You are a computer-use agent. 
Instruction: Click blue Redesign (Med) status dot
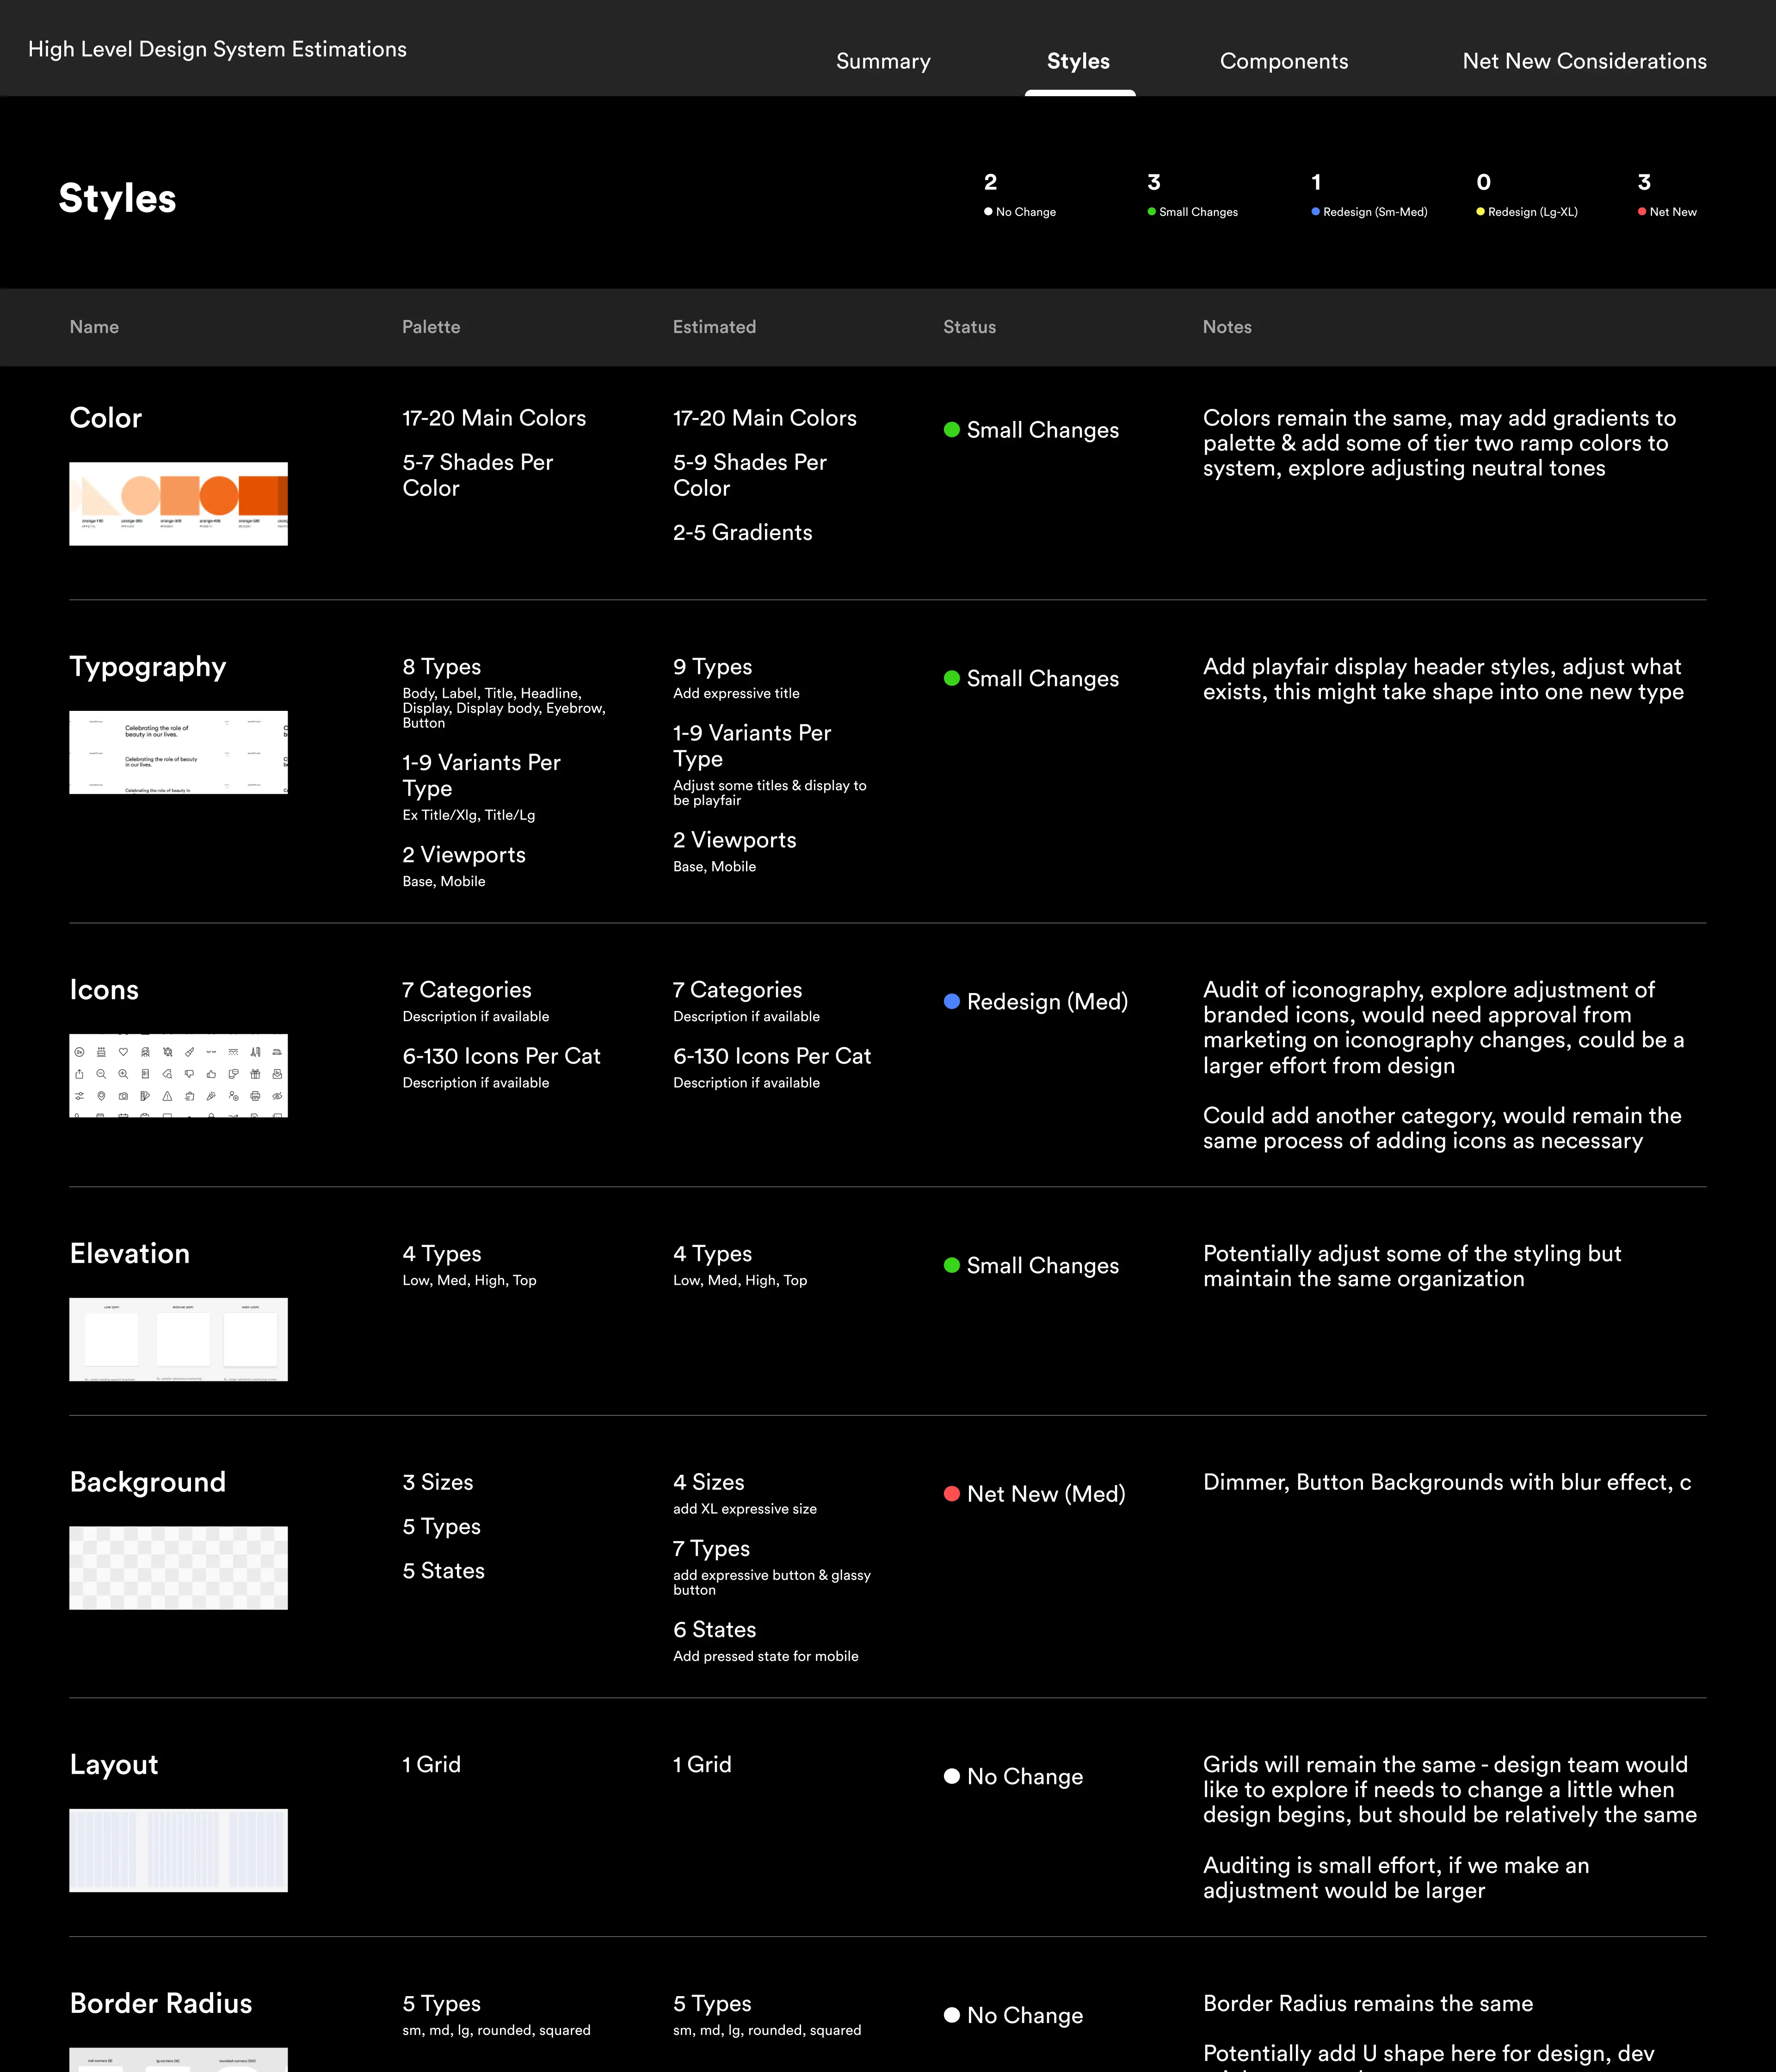point(952,1001)
